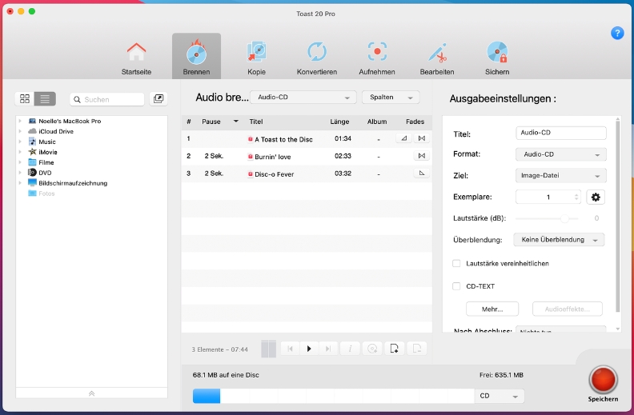Click the media browser pop-out window icon
The image size is (634, 415).
click(x=158, y=99)
